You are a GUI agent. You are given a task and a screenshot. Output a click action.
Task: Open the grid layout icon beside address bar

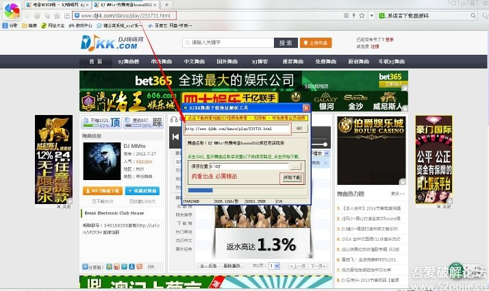click(x=66, y=16)
